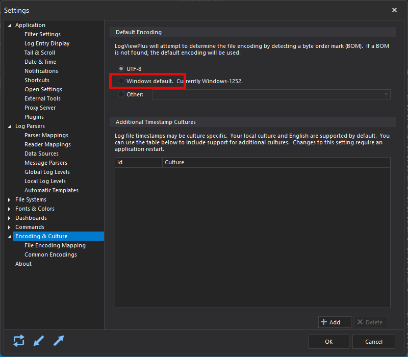Viewport: 408px width, 357px height.
Task: Select the Commands label
Action: [30, 227]
